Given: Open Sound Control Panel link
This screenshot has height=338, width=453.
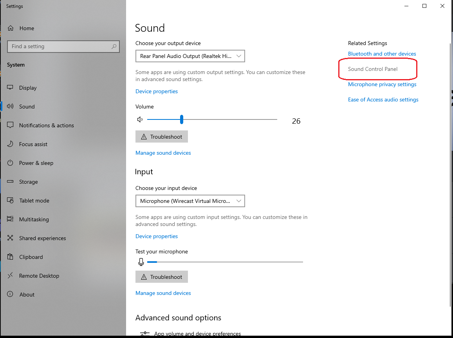Looking at the screenshot, I should 373,69.
